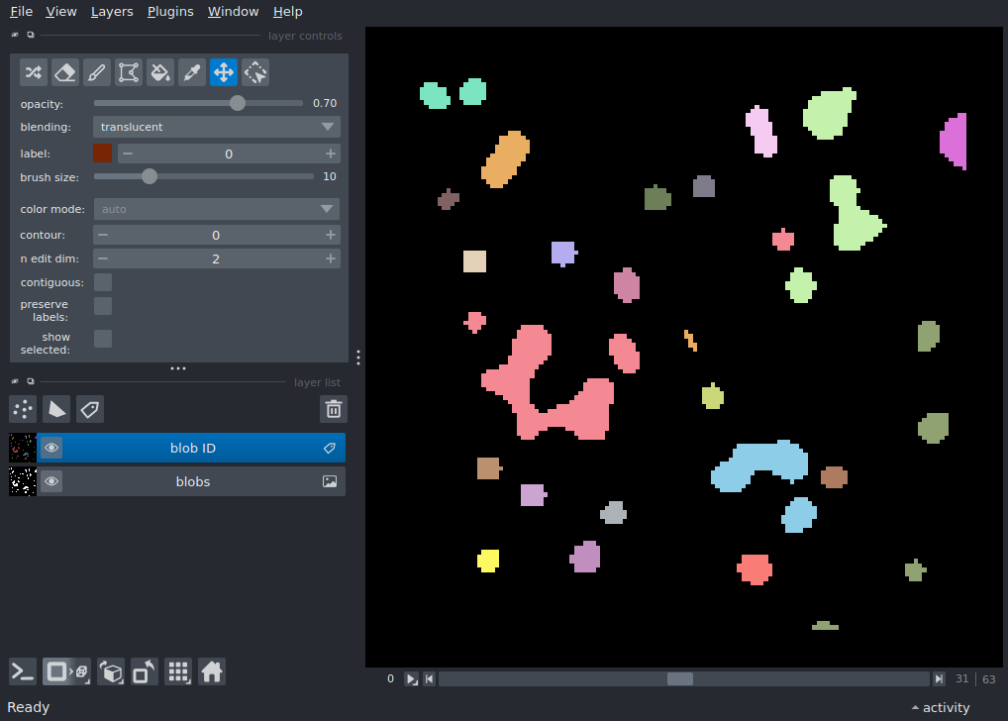Toggle the show selected checkbox
1008x721 pixels.
tap(103, 339)
